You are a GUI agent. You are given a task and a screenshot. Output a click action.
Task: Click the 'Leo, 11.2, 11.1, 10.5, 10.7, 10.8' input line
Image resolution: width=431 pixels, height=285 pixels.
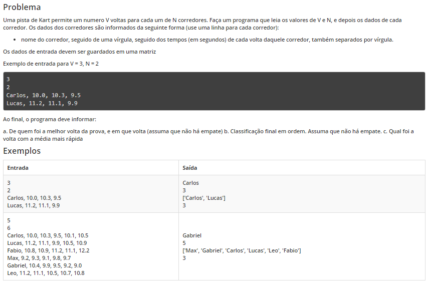[46, 273]
